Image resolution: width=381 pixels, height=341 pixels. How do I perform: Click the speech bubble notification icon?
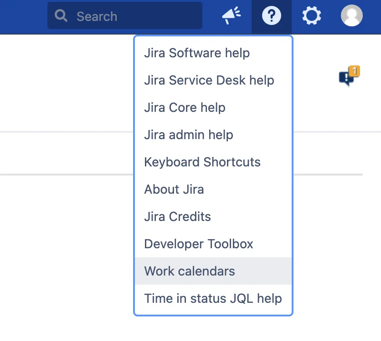tap(347, 79)
